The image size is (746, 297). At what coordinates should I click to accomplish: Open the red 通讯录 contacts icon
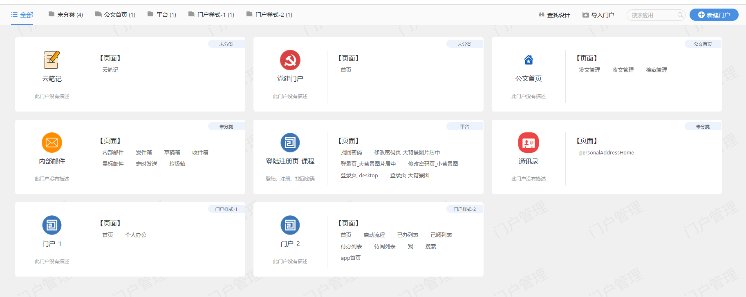[528, 143]
